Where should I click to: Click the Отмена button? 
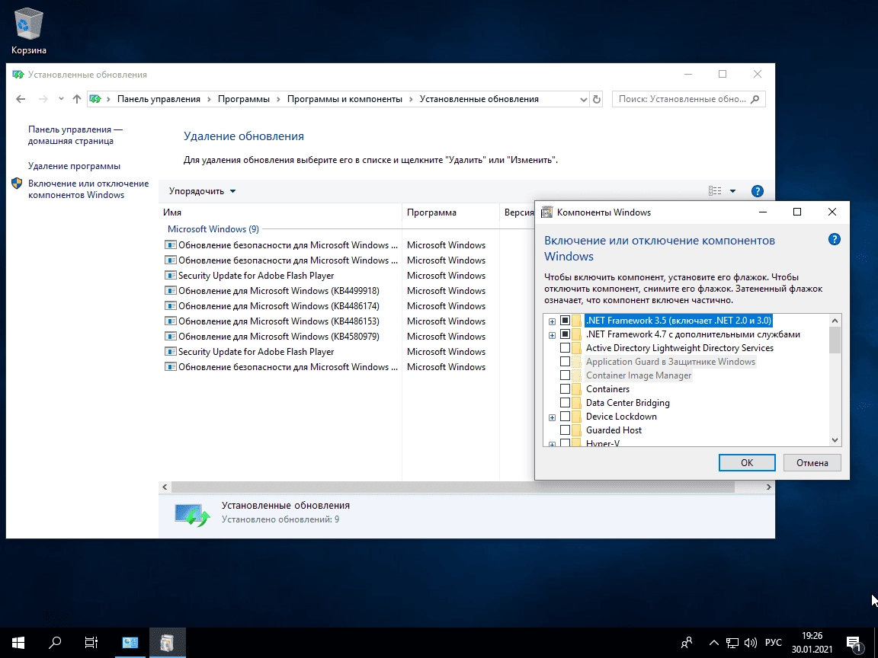[812, 463]
